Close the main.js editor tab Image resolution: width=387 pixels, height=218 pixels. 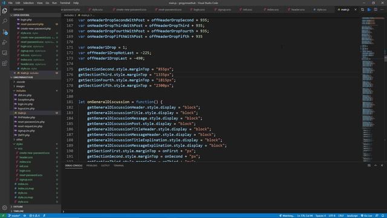click(x=356, y=10)
